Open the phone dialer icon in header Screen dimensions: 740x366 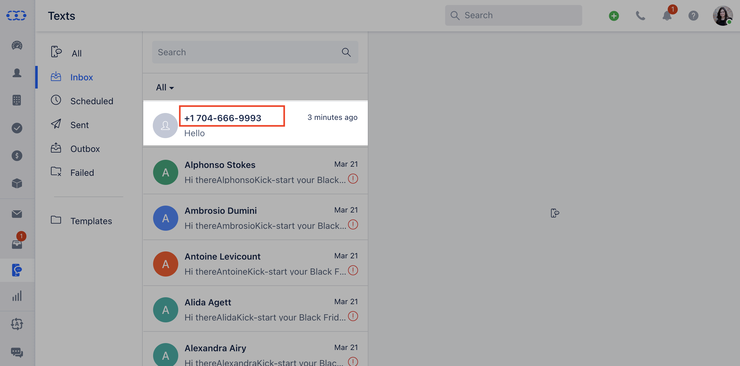pyautogui.click(x=640, y=16)
